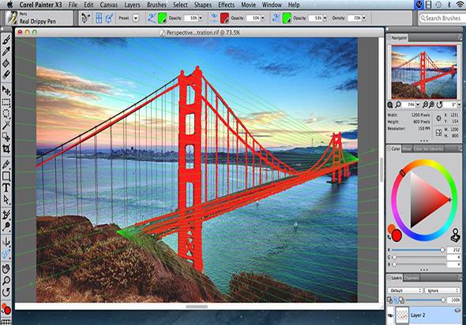The image size is (466, 325).
Task: Click the layer opacity slider
Action: pos(425,300)
